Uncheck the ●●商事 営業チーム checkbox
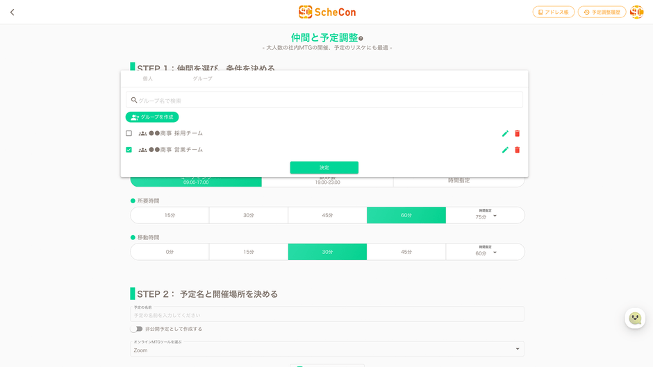Viewport: 653px width, 367px height. point(129,150)
